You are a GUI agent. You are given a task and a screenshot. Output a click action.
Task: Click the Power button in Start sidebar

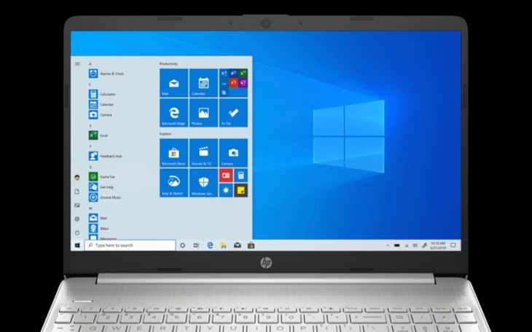[77, 233]
